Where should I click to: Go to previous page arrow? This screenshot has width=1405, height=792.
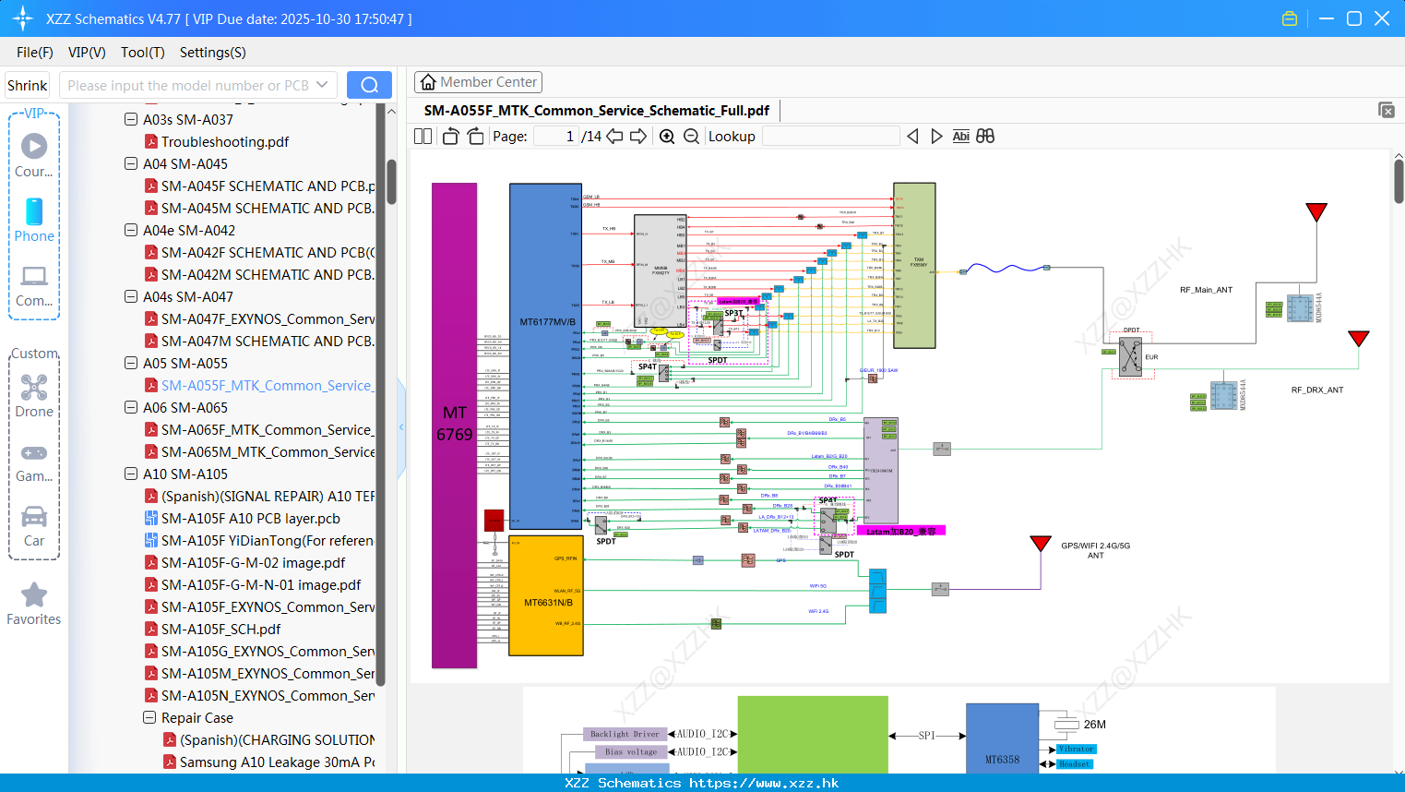tap(614, 137)
